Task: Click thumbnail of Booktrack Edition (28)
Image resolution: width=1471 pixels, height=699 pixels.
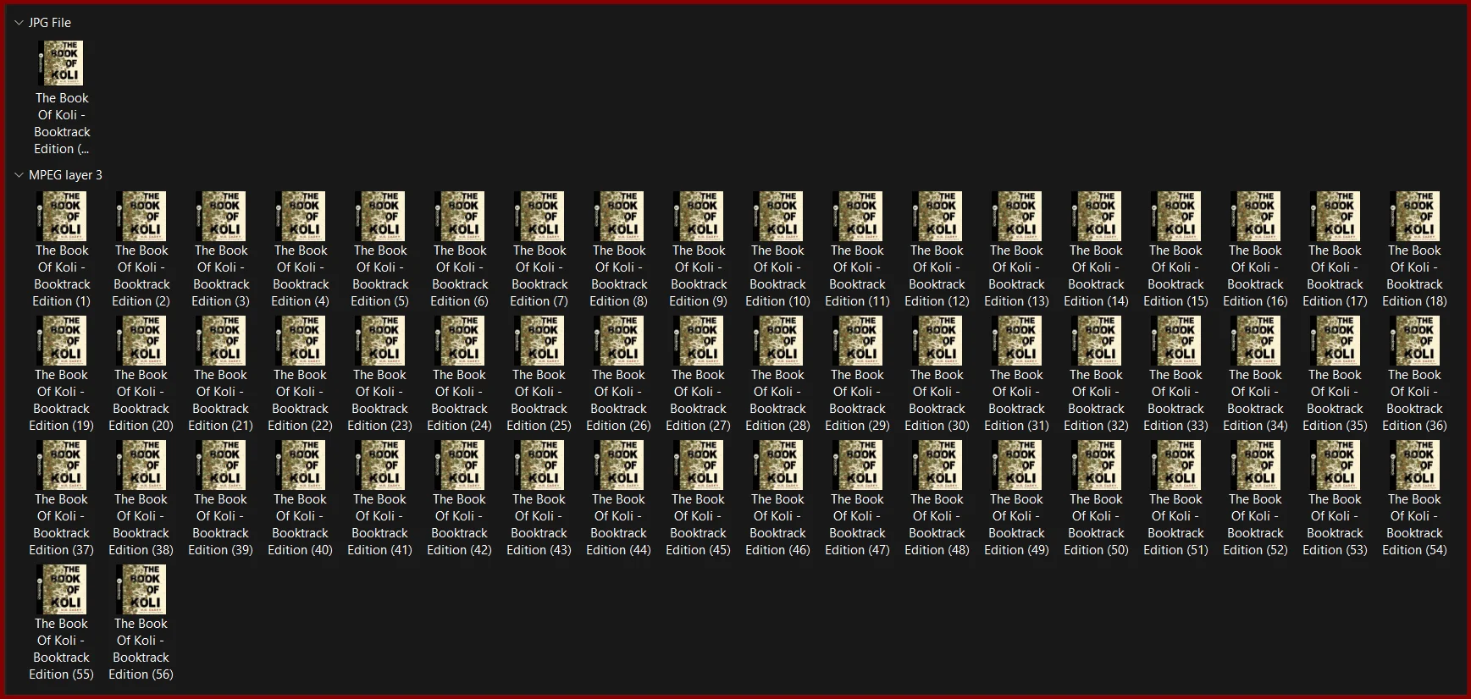Action: coord(778,340)
